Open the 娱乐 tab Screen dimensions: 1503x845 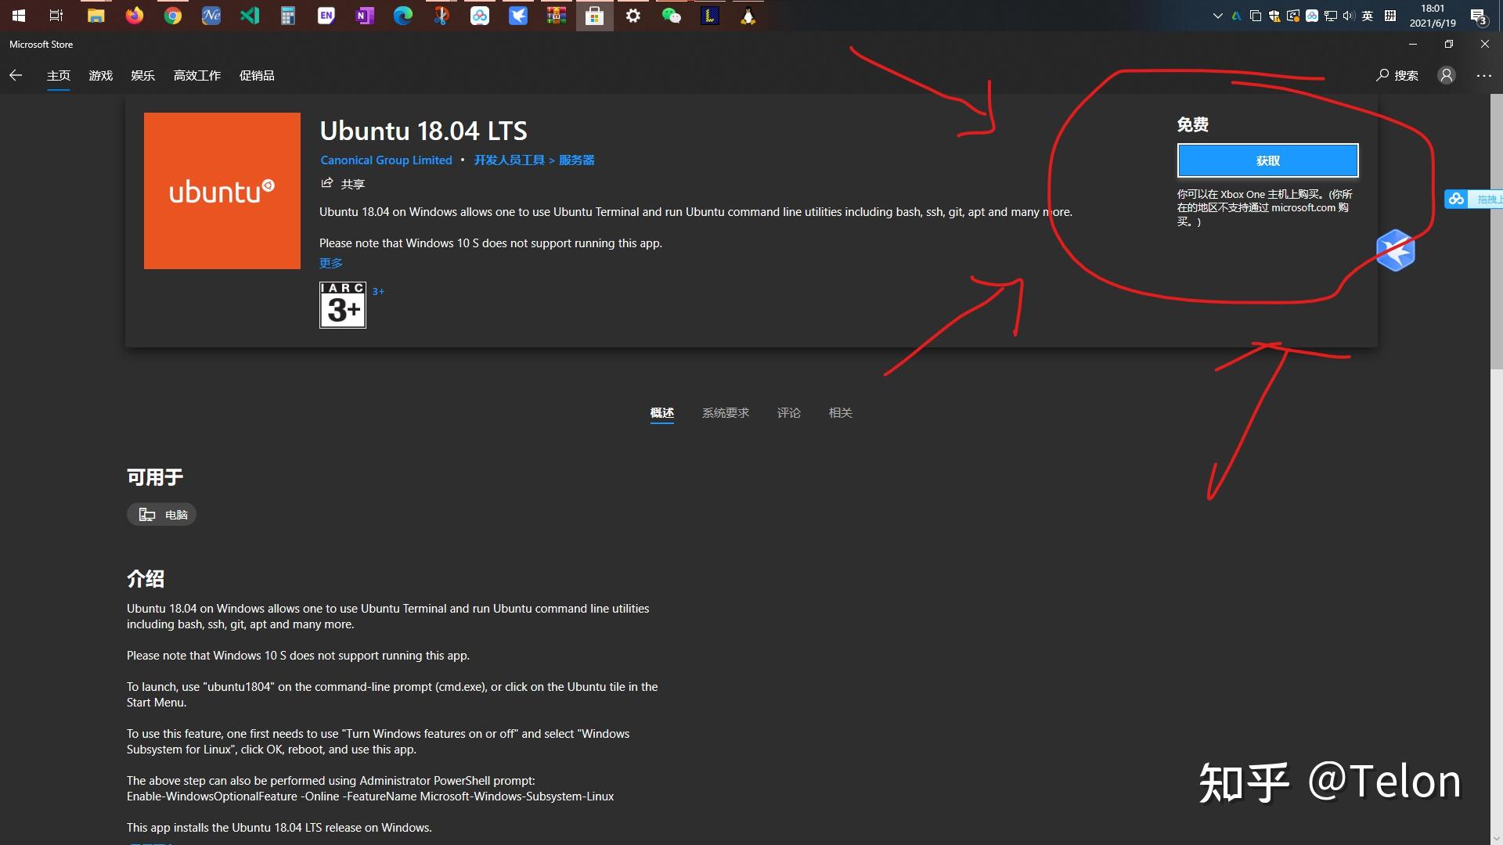(142, 75)
